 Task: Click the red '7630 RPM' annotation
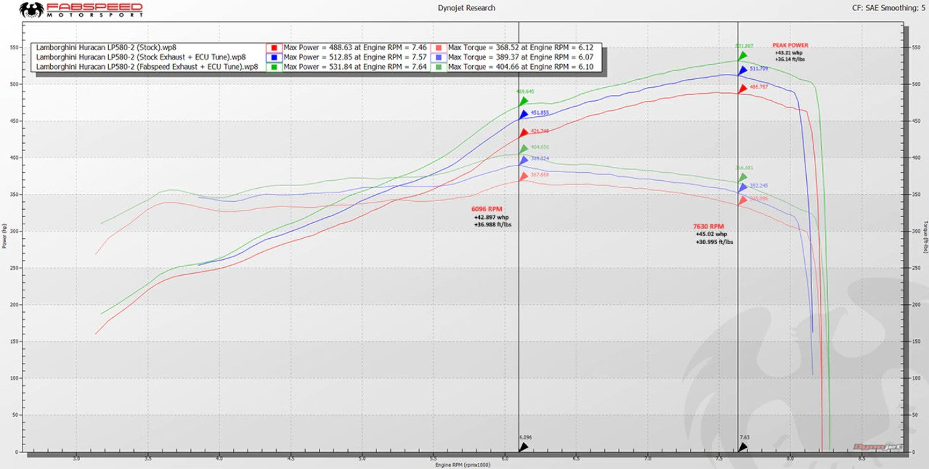tap(708, 226)
